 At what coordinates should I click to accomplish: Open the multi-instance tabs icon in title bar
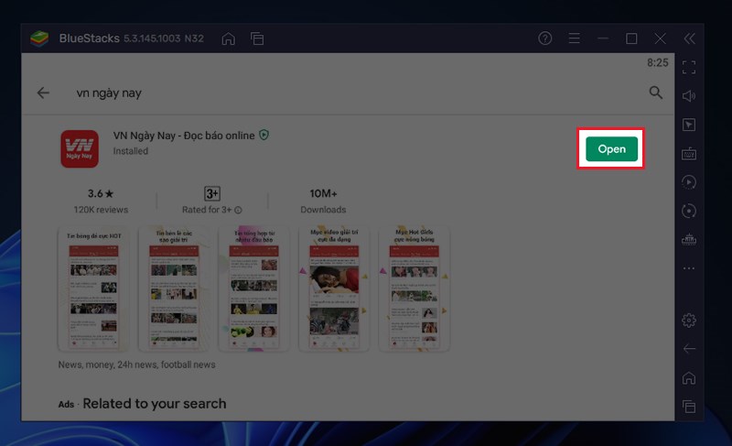[x=257, y=38]
